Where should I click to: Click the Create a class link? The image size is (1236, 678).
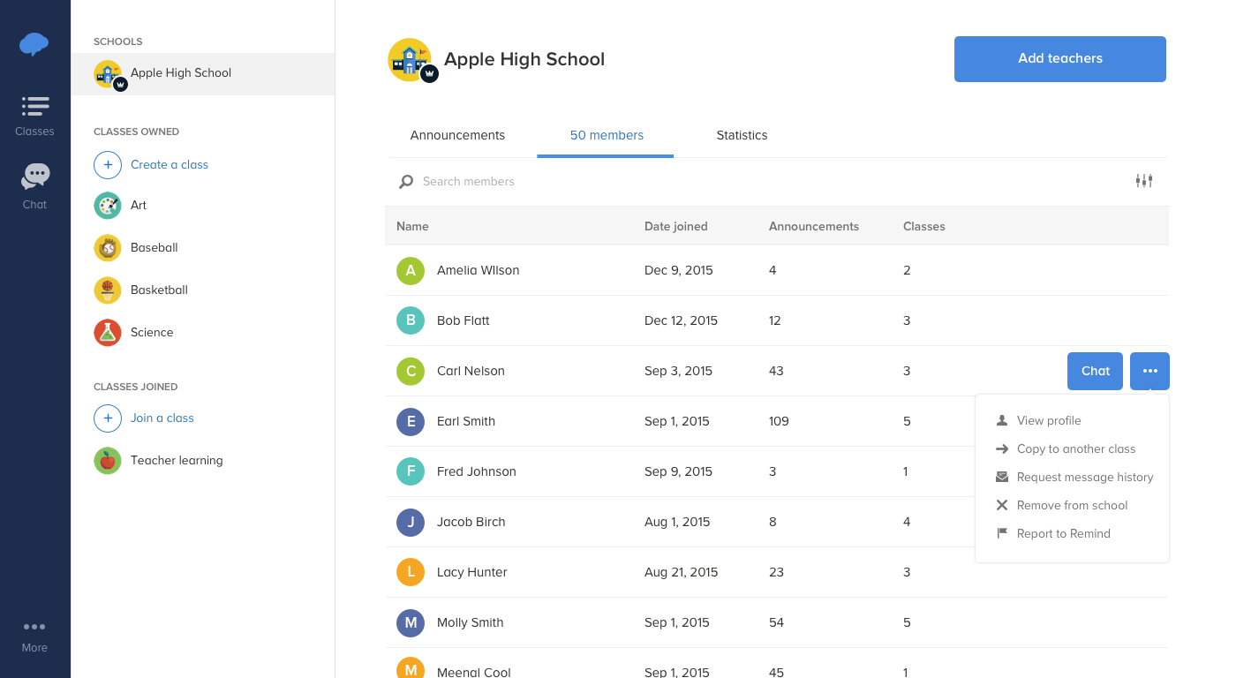coord(170,164)
